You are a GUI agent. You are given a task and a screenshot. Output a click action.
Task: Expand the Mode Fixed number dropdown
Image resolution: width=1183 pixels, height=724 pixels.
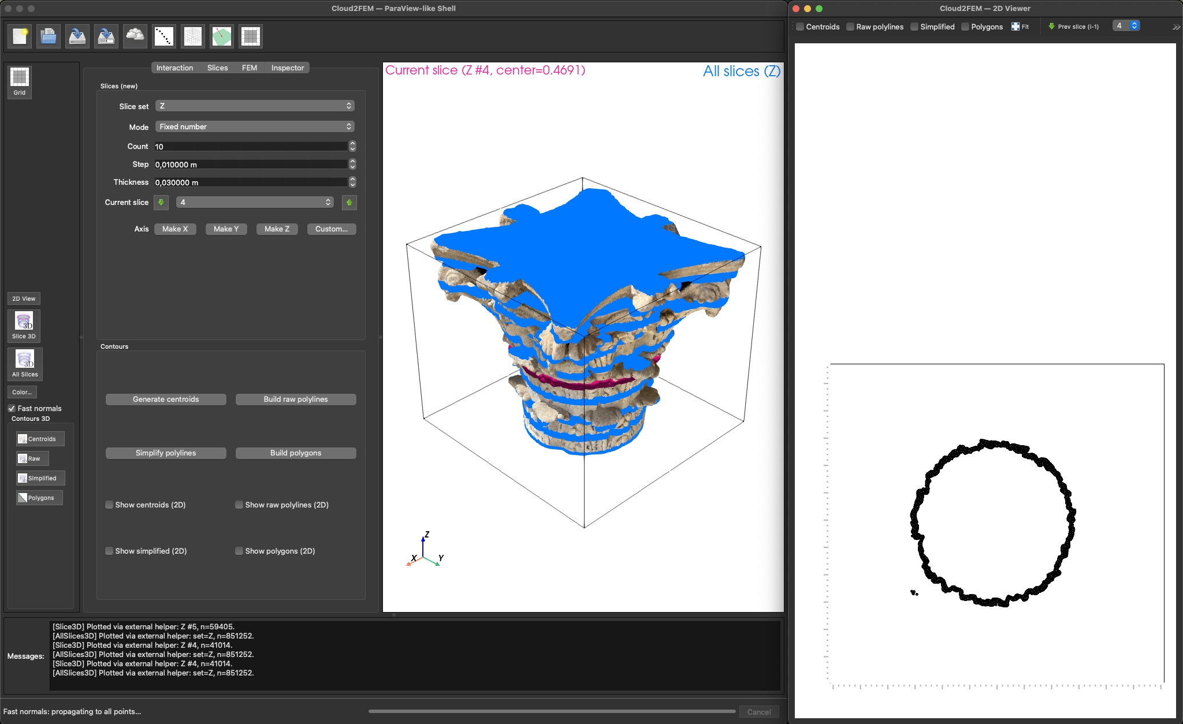[255, 127]
